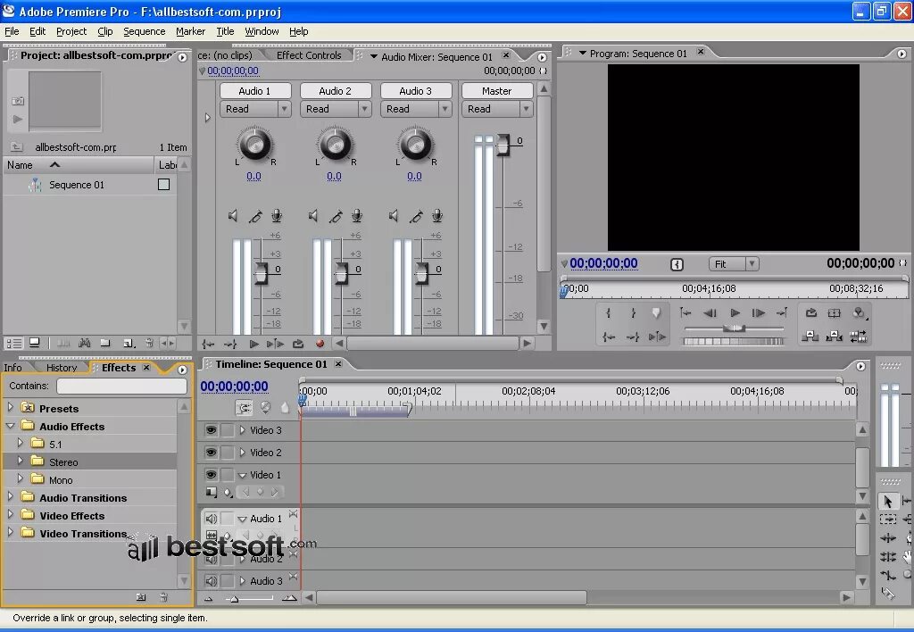Click the red Record button in Audio Mixer
Image resolution: width=914 pixels, height=632 pixels.
point(320,344)
